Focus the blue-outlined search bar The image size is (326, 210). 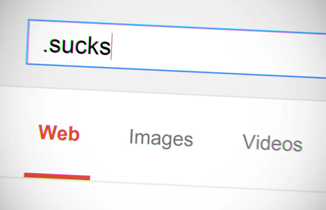(x=176, y=49)
